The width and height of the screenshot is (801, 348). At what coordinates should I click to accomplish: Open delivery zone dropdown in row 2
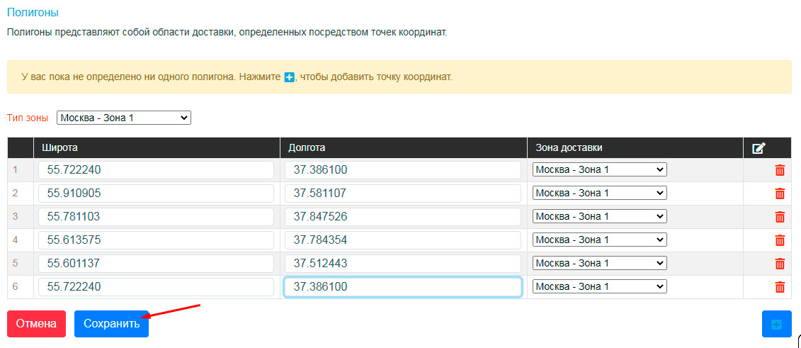(x=600, y=193)
